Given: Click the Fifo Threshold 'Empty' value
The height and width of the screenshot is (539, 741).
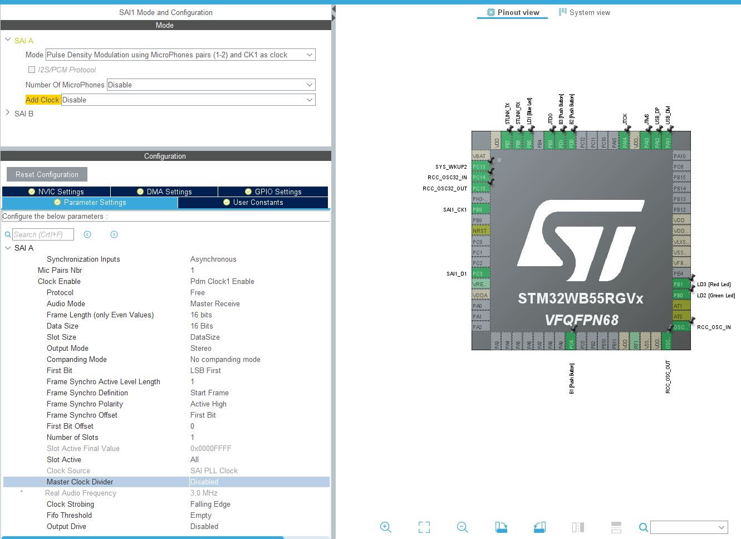Looking at the screenshot, I should click(201, 515).
